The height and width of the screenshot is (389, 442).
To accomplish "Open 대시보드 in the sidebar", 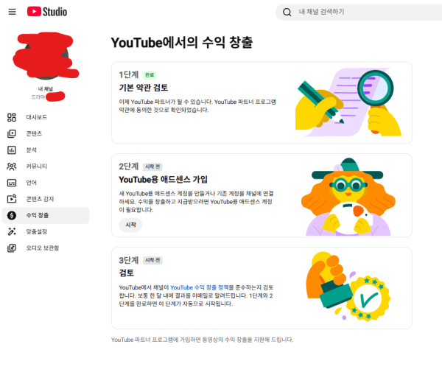I will point(46,117).
